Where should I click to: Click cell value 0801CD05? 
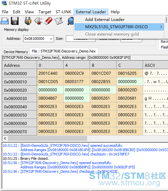point(50,82)
